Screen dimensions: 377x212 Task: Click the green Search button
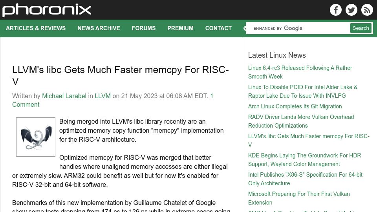click(x=361, y=28)
